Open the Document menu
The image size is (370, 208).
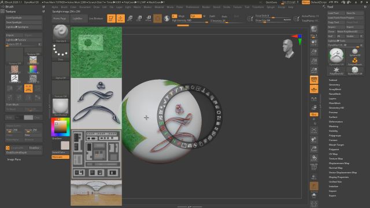pyautogui.click(x=85, y=7)
